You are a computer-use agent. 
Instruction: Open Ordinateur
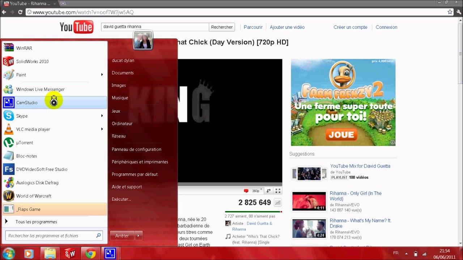(122, 123)
